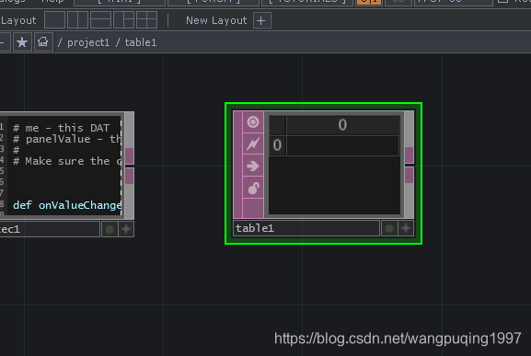The width and height of the screenshot is (531, 356).
Task: Toggle the lock flag on table1
Action: pyautogui.click(x=253, y=188)
